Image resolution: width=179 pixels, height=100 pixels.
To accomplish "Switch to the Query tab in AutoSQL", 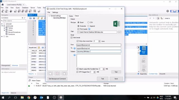I will 71,16.
